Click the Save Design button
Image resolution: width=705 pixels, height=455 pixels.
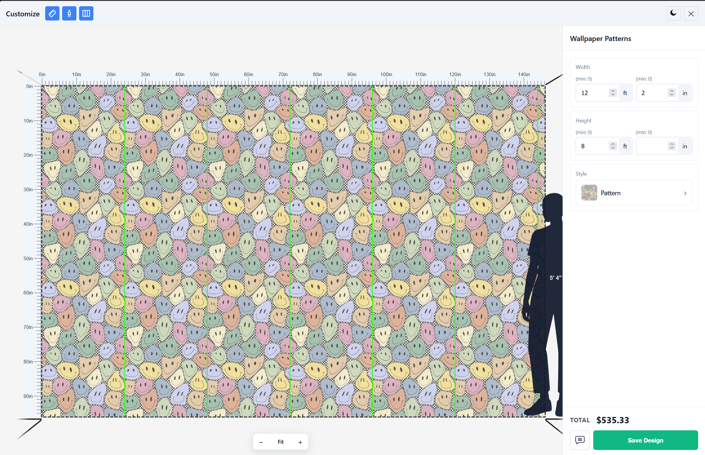[x=646, y=440]
